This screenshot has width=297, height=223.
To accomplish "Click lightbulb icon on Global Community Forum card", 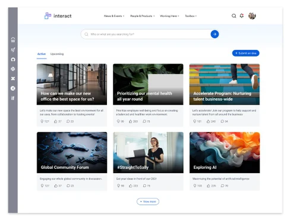I will pyautogui.click(x=42, y=186).
